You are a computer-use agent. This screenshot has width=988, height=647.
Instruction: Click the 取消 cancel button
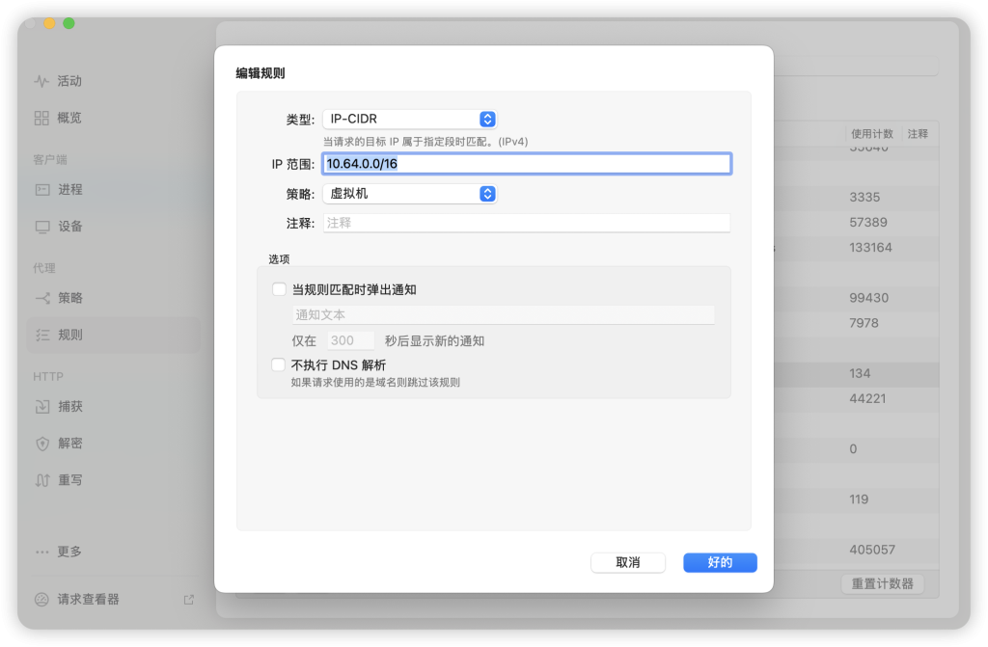coord(627,562)
